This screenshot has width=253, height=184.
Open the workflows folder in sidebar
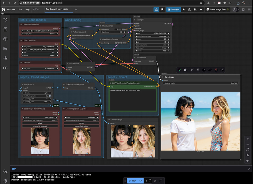click(x=5, y=48)
